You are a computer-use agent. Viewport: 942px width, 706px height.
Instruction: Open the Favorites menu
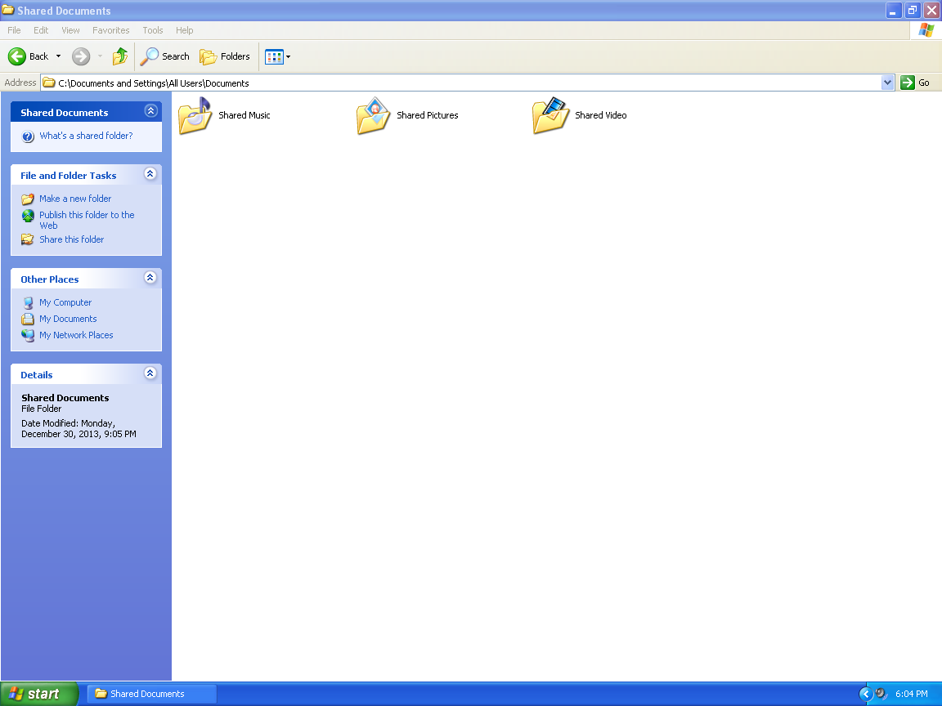click(x=110, y=30)
